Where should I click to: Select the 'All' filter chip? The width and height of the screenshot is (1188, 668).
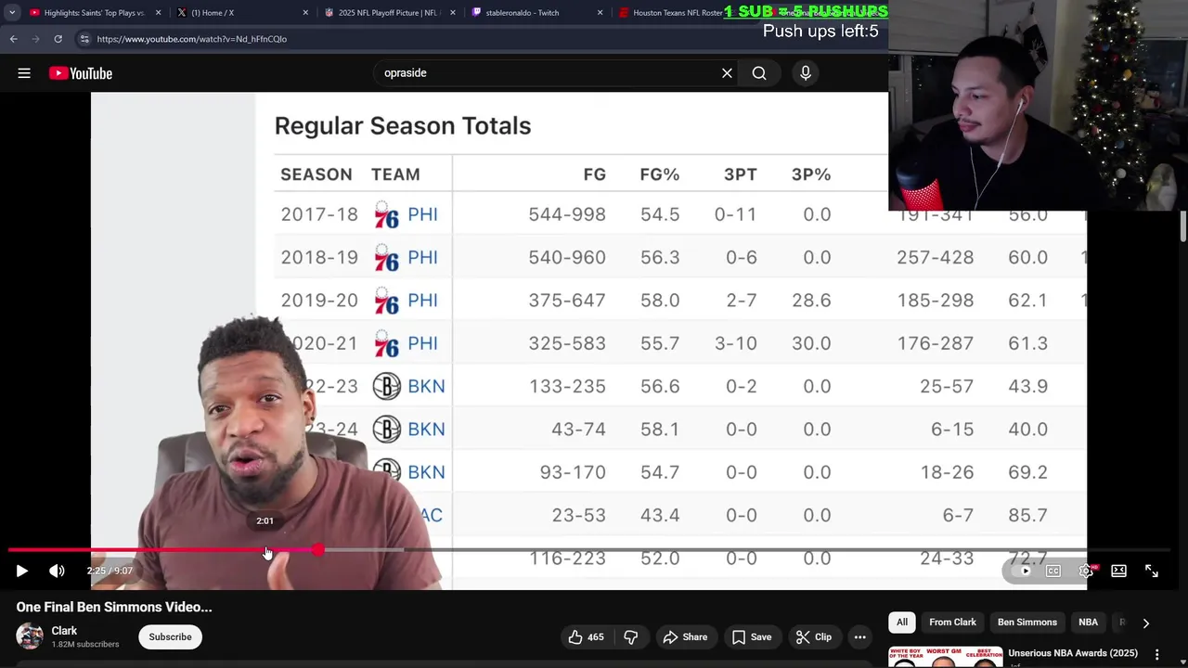[902, 623]
